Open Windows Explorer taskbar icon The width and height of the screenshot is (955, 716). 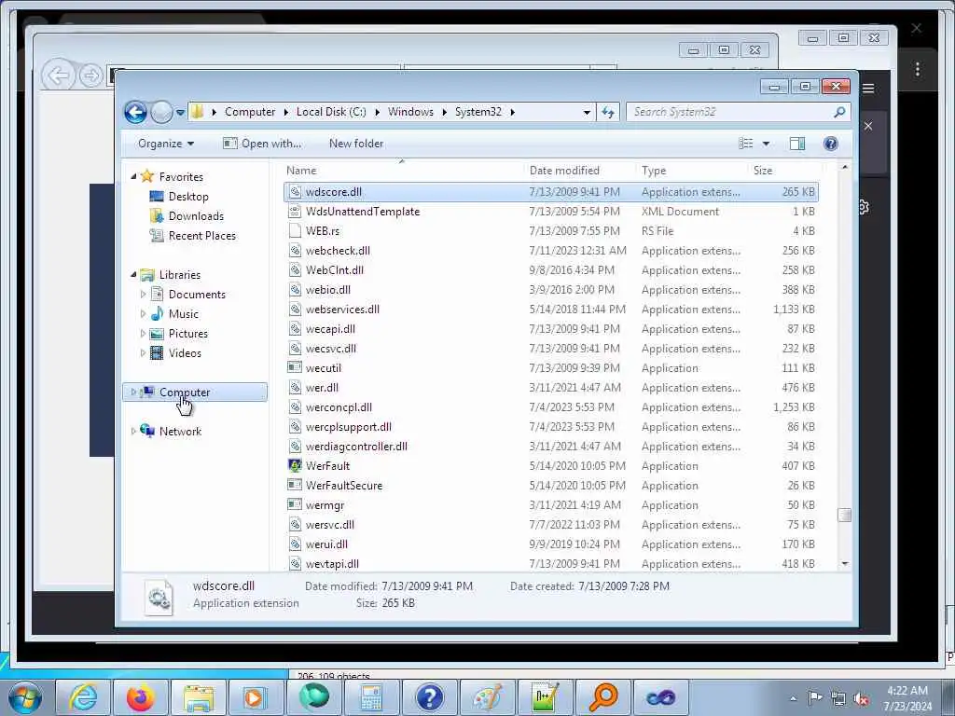tap(199, 697)
